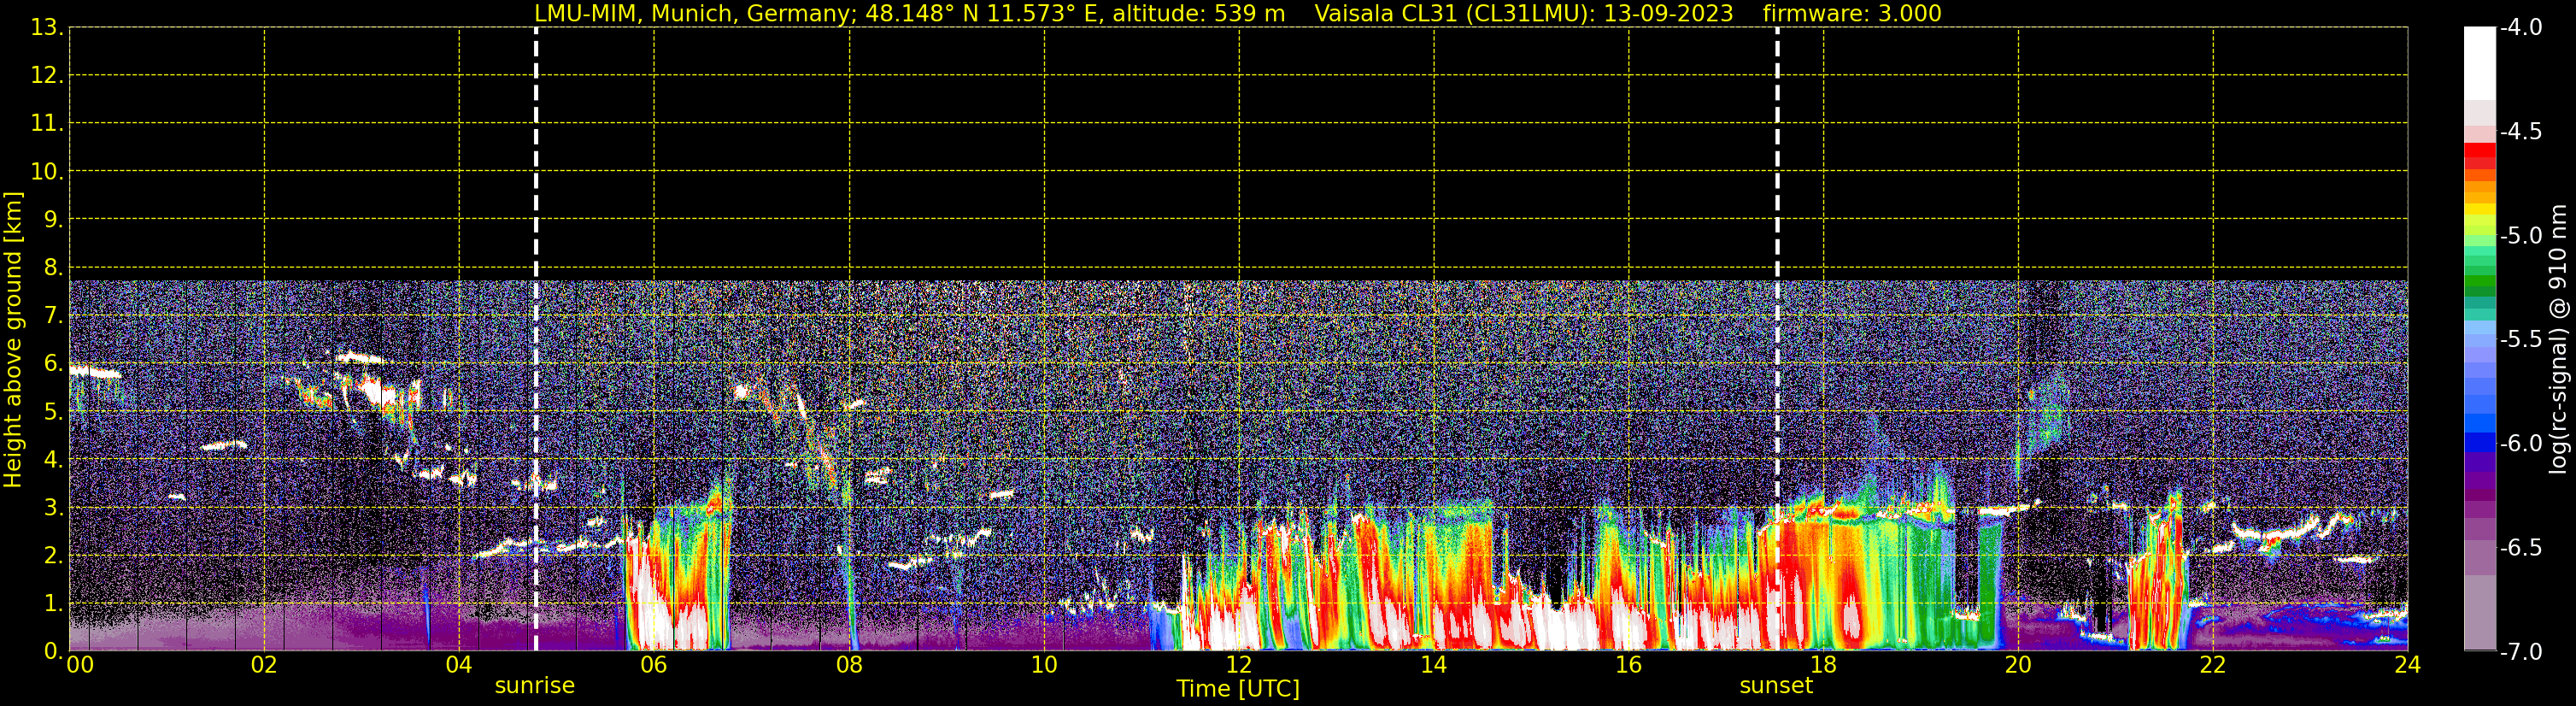The height and width of the screenshot is (706, 2576).
Task: Click the colorbar tick label '-5.5'
Action: (2520, 340)
